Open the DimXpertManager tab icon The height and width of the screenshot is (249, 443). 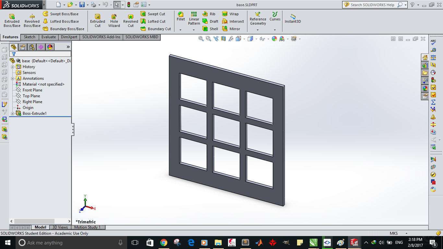pos(41,47)
